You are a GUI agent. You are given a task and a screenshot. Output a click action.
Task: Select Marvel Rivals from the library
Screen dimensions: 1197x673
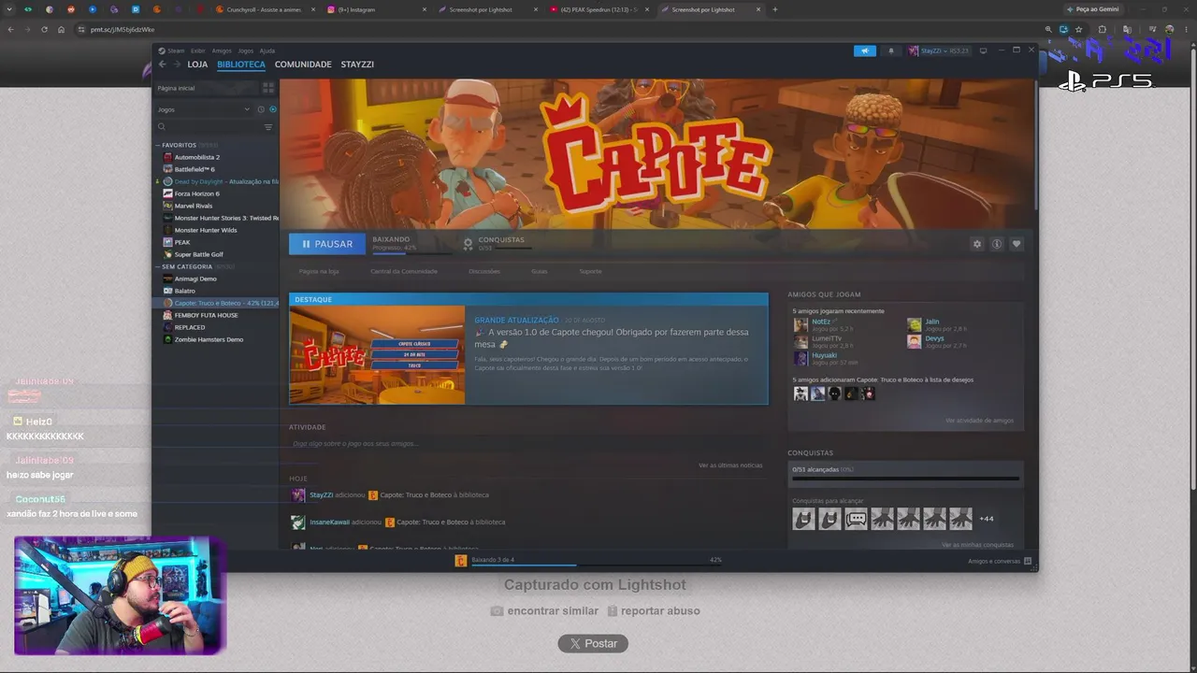point(194,206)
